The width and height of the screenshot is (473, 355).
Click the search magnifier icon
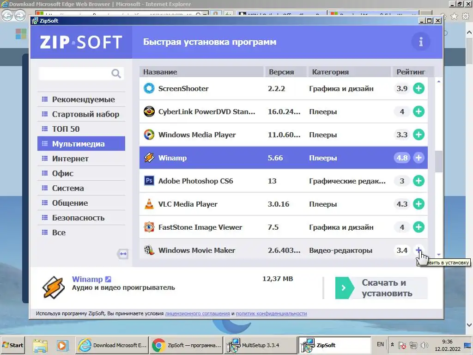(116, 73)
